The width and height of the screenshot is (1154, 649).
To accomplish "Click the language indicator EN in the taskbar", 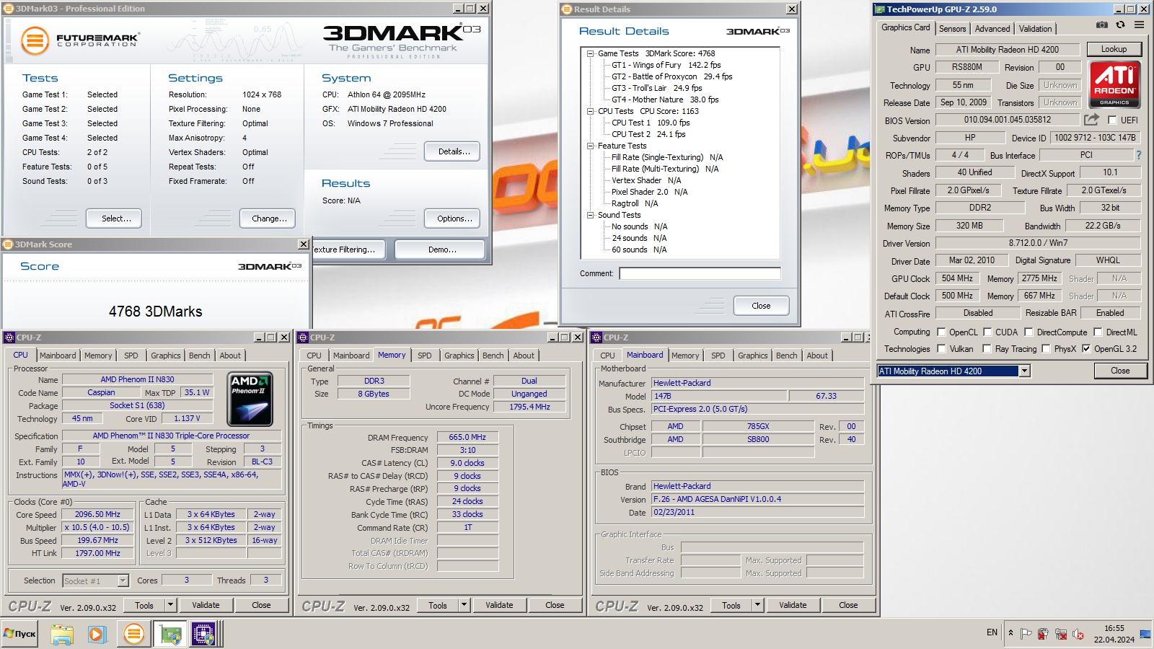I will coord(992,632).
